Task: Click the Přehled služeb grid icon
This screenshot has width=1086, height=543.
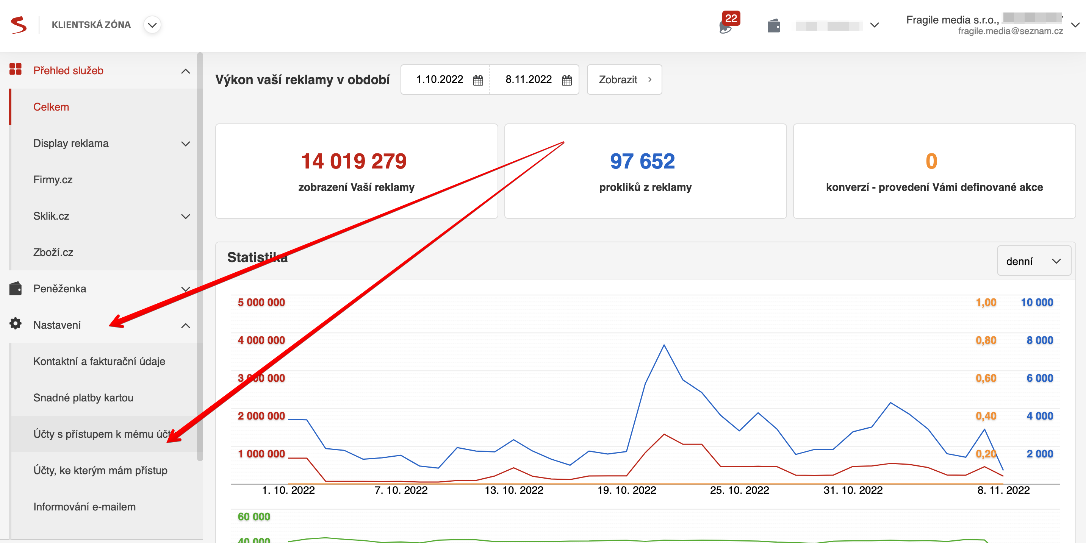Action: (16, 70)
